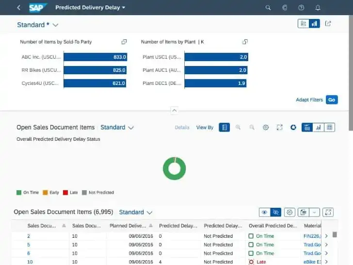The width and height of the screenshot is (353, 265).
Task: Switch to chart only view
Action: [x=318, y=127]
